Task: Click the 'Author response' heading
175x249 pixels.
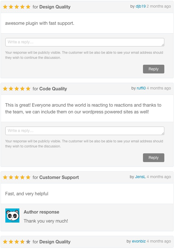Action: pos(41,212)
